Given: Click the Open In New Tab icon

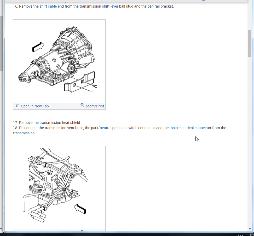Looking at the screenshot, I should 18,106.
